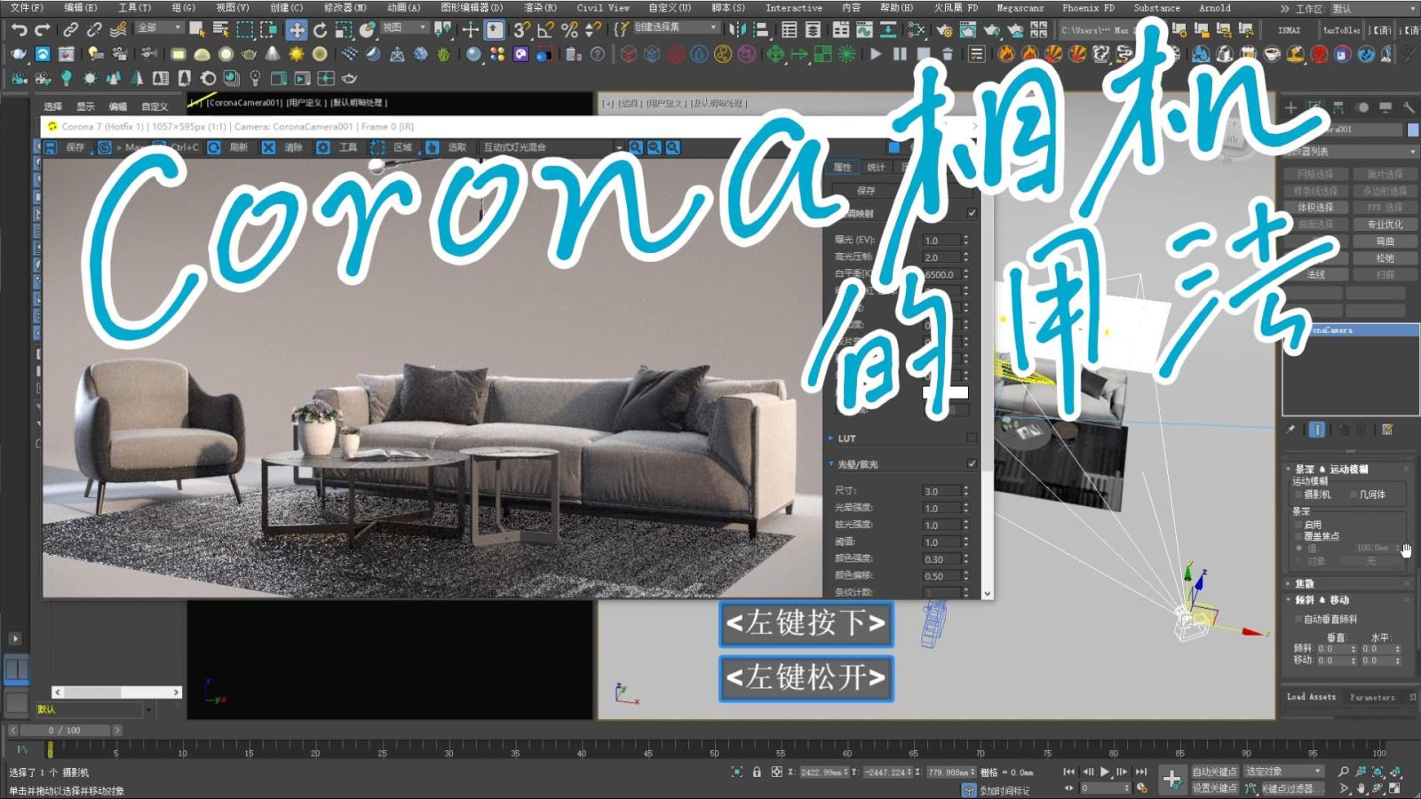Enable the 启用 depth of field checkbox
Viewport: 1421px width, 799px height.
pyautogui.click(x=1298, y=525)
